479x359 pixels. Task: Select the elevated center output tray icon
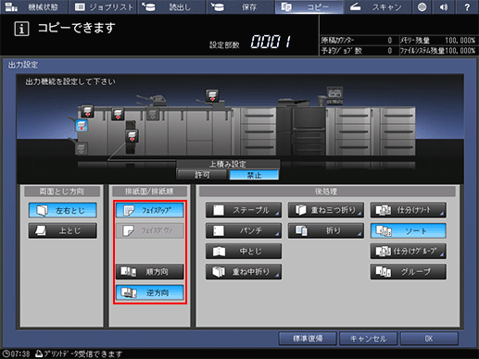(212, 95)
